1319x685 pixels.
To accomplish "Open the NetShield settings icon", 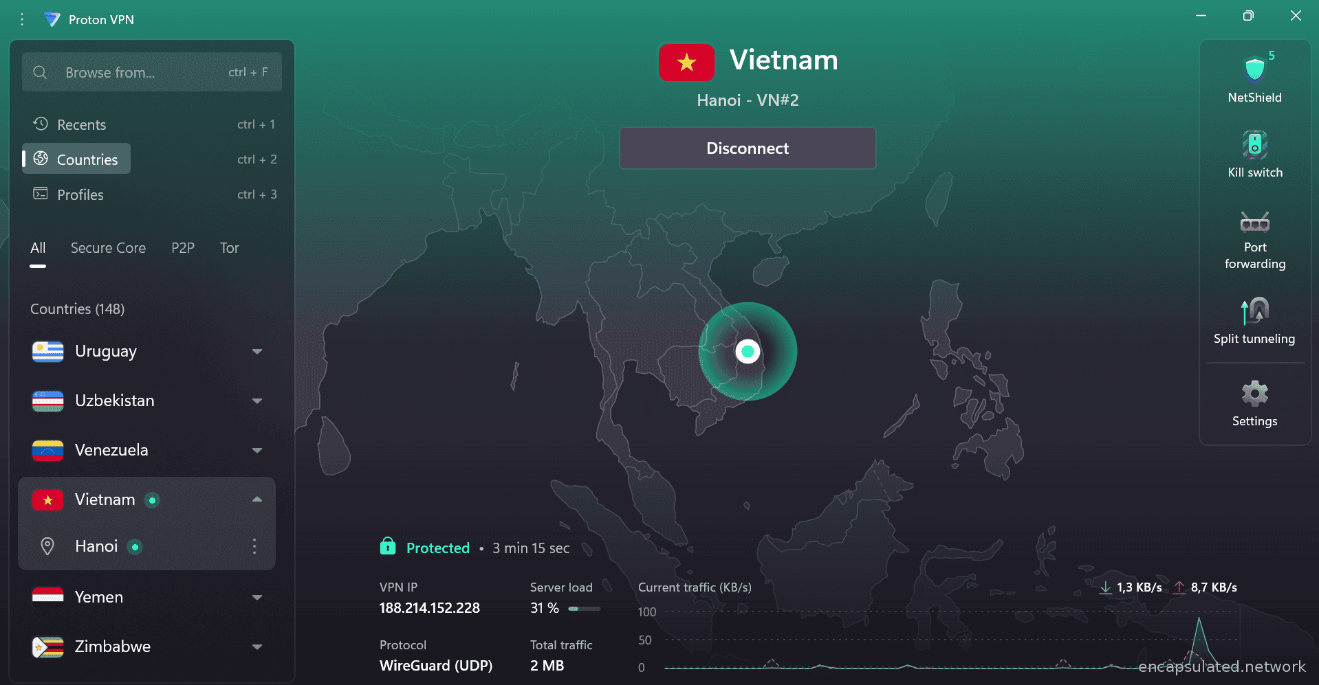I will click(x=1254, y=69).
